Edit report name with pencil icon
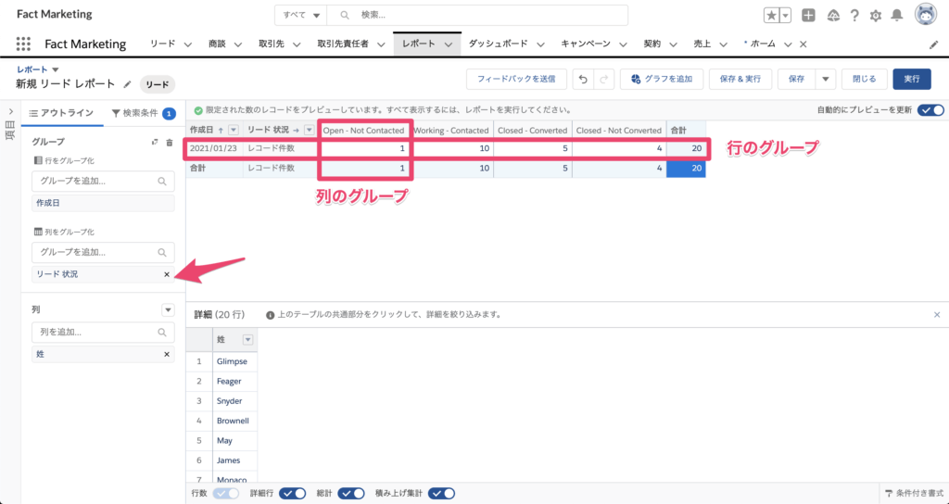Image resolution: width=949 pixels, height=504 pixels. (x=127, y=84)
